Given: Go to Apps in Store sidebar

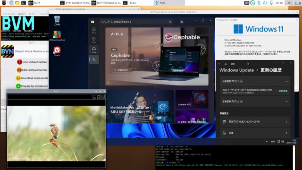Looking at the screenshot, I should pyautogui.click(x=94, y=40).
